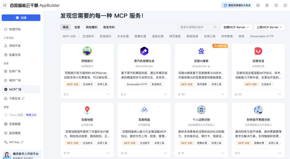
Task: Click the 模型资源福利大放送 promo banner
Action: pyautogui.click(x=237, y=5)
